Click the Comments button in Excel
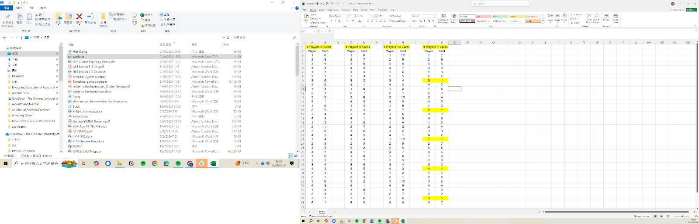699x224 pixels. pos(678,10)
